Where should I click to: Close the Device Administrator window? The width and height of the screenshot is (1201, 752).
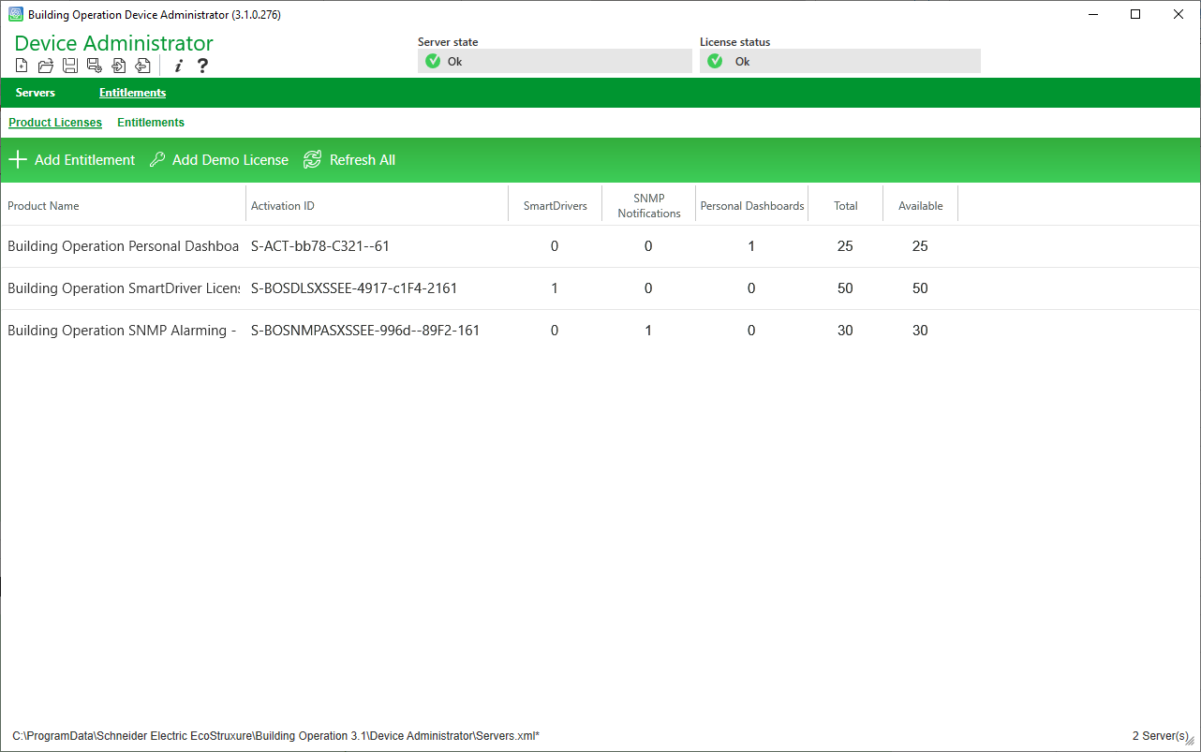point(1179,14)
